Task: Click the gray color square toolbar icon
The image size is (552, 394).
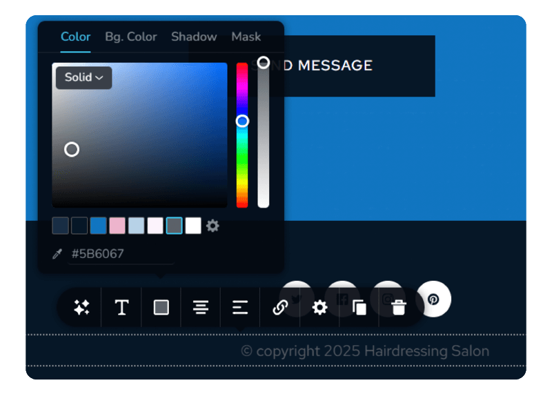Action: [x=161, y=307]
